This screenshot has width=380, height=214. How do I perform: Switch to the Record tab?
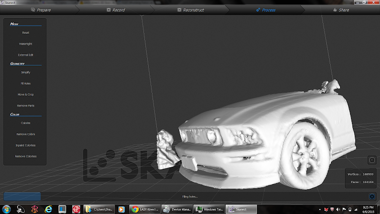[116, 10]
